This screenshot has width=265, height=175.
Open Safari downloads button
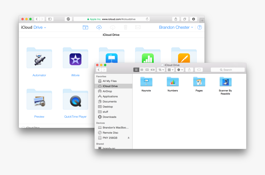(194, 19)
